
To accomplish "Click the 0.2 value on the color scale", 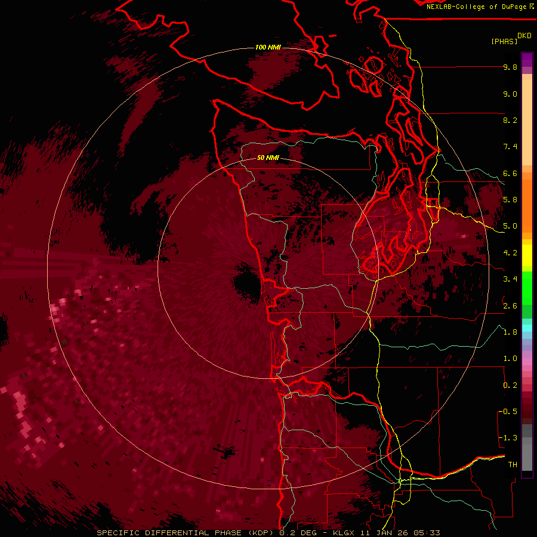I will click(x=510, y=385).
